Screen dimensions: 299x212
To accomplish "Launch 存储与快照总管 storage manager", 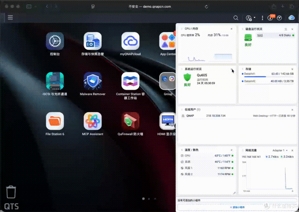I will (92, 41).
